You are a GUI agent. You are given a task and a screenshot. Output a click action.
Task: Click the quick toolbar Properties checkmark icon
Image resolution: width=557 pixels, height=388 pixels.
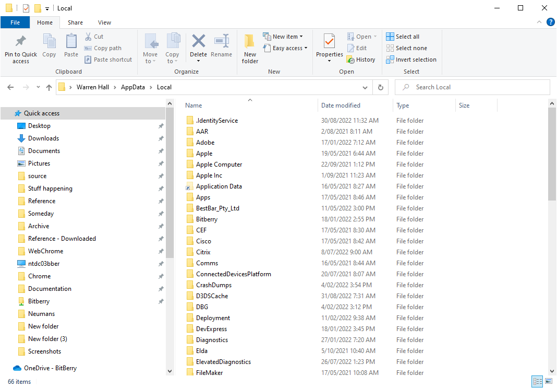(26, 8)
